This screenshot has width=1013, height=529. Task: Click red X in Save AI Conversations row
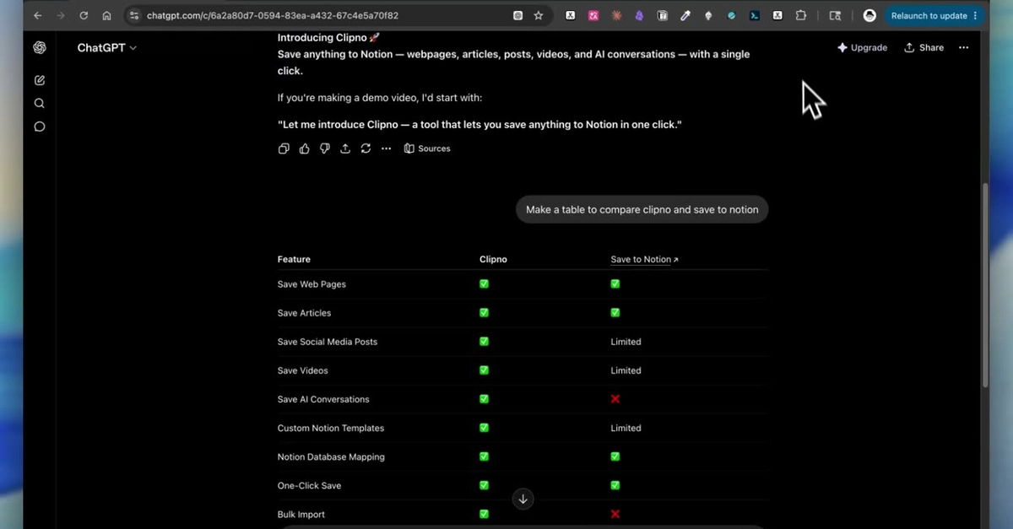(x=615, y=399)
